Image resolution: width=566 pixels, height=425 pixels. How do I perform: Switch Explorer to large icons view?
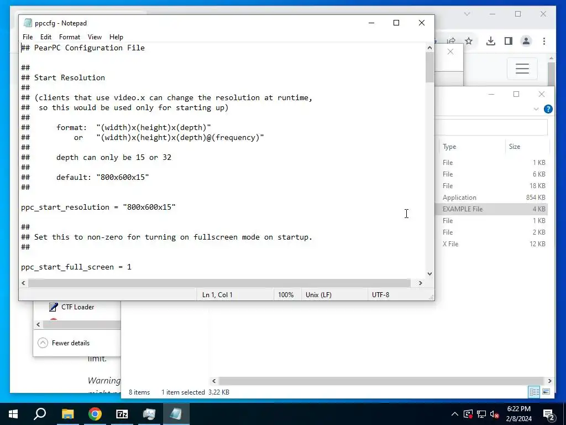pos(546,392)
